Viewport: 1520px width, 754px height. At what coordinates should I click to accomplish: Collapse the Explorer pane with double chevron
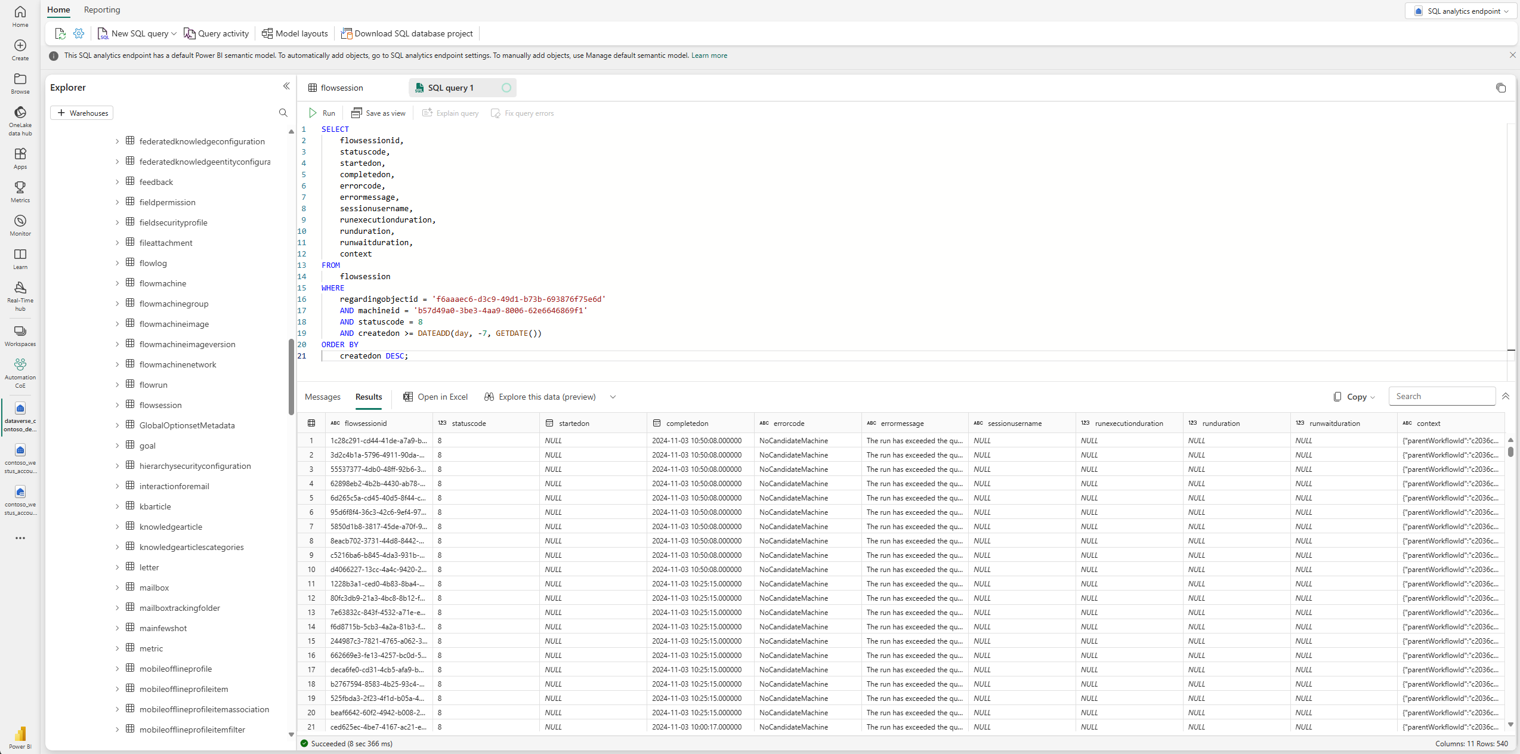286,86
